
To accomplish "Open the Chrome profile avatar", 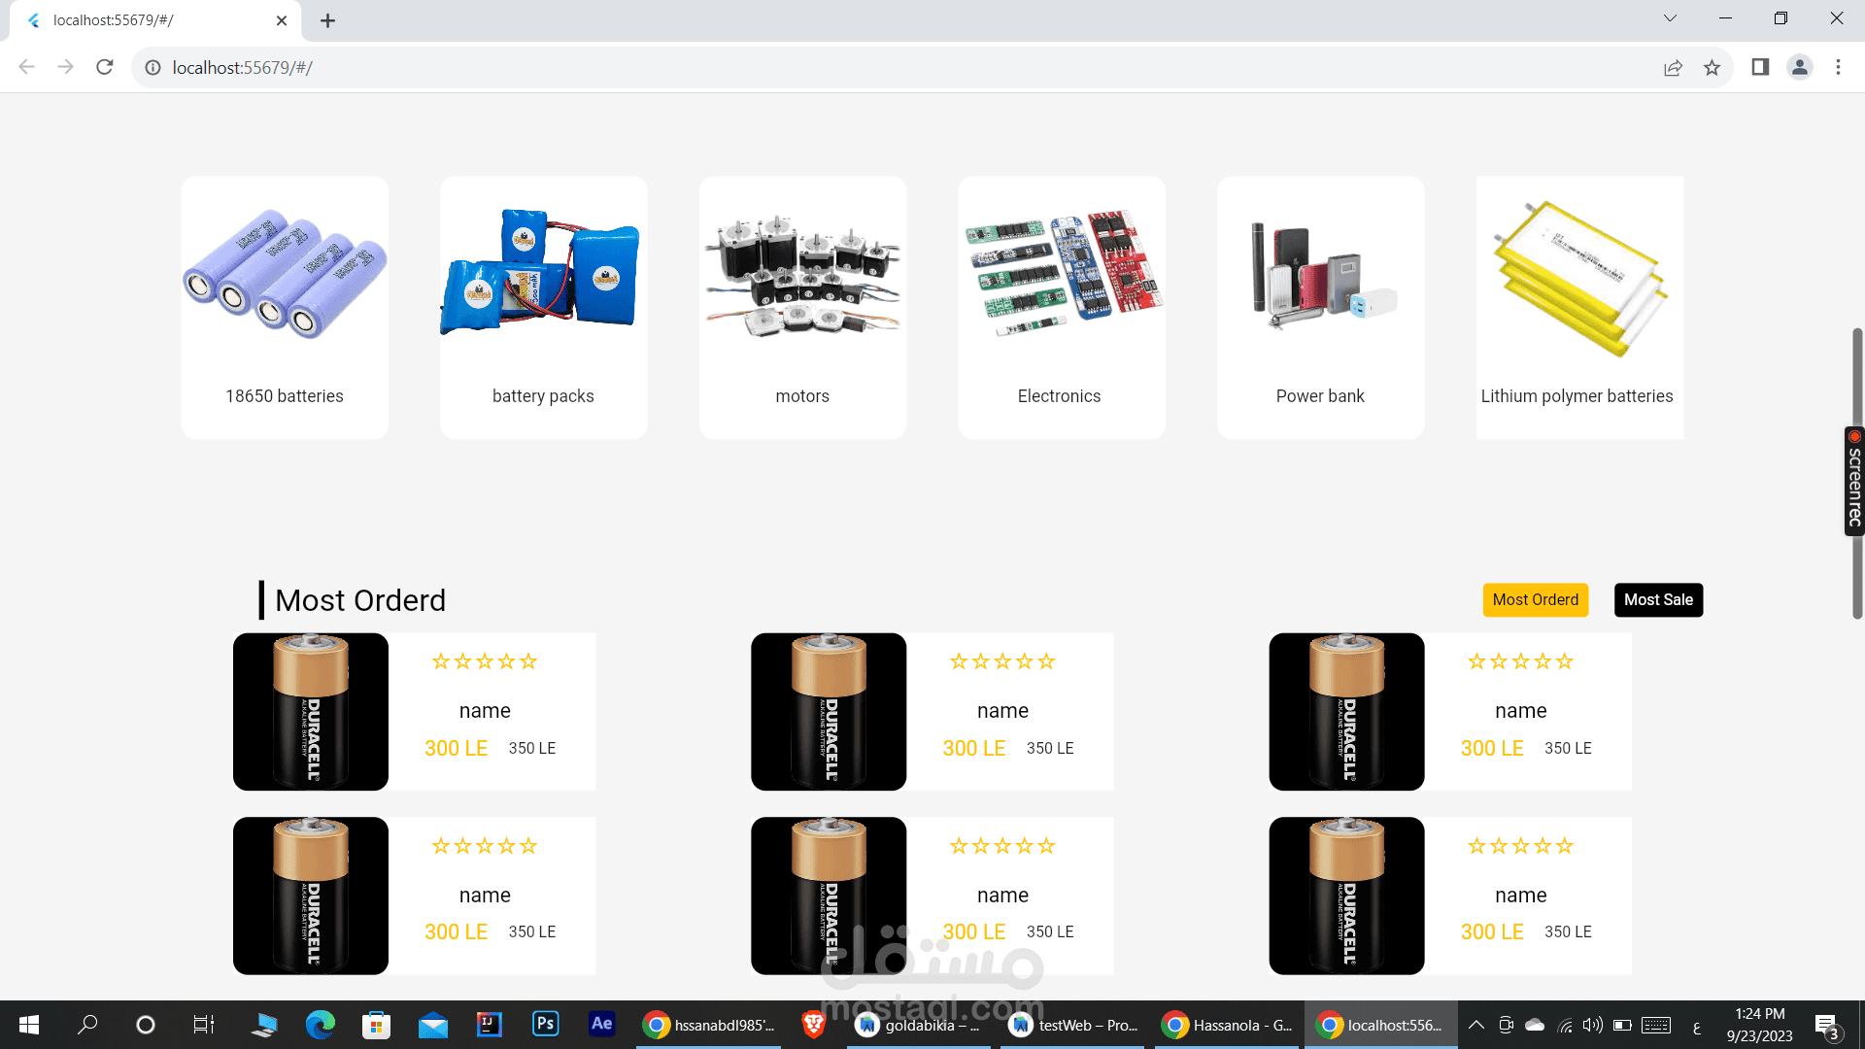I will pos(1800,67).
